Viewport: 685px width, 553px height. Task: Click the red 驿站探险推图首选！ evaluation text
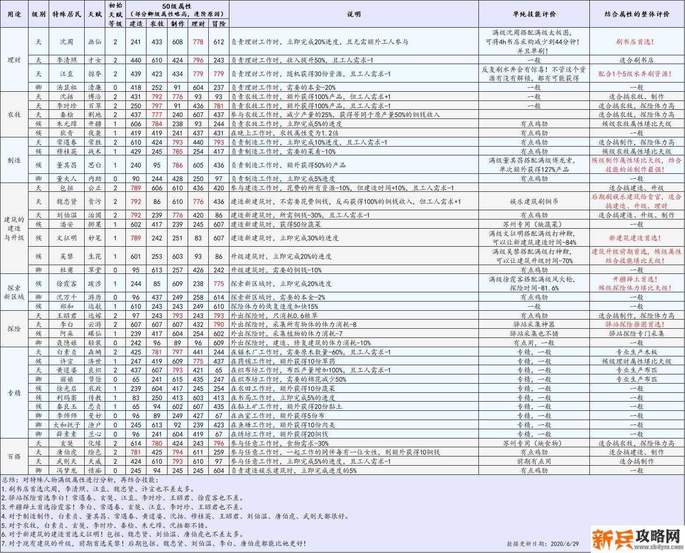tap(637, 324)
